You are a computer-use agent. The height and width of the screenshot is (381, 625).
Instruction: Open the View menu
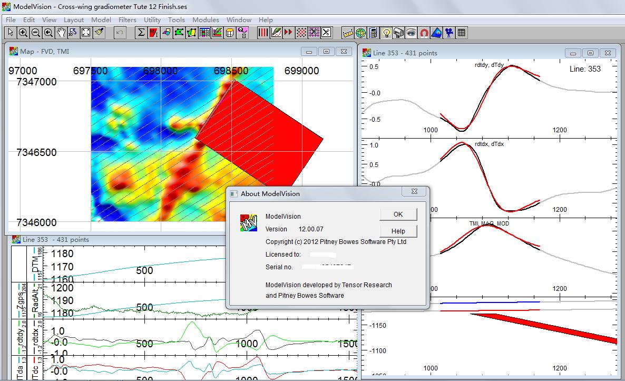point(49,19)
